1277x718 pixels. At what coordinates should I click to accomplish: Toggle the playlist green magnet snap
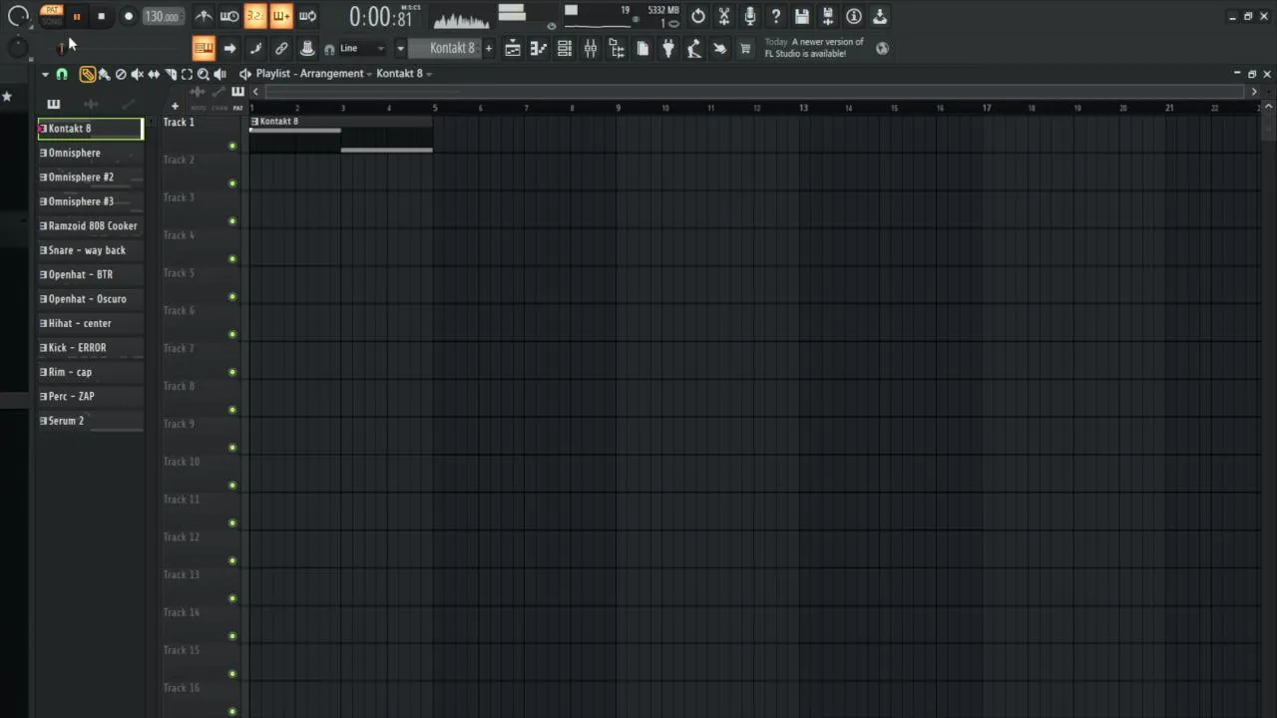pyautogui.click(x=62, y=74)
